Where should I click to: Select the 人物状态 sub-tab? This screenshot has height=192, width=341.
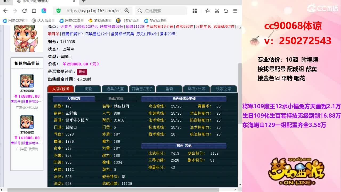[x=74, y=99]
